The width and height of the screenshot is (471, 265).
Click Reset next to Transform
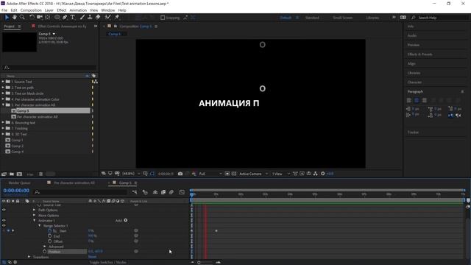click(92, 257)
